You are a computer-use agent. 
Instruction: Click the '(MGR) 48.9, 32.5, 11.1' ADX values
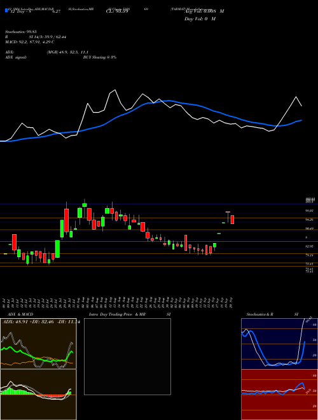tap(67, 52)
